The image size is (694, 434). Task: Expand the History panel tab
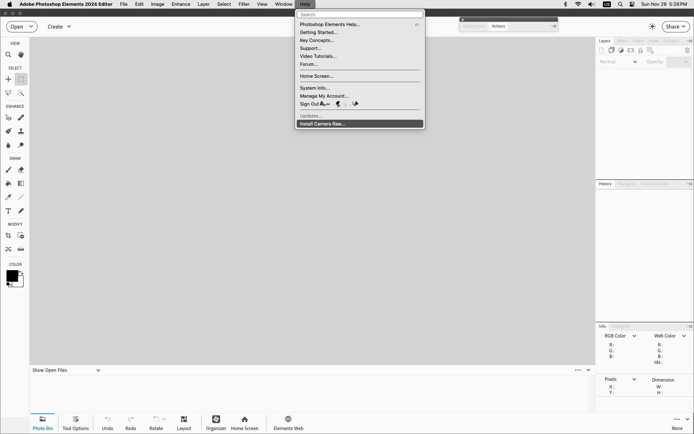(605, 183)
